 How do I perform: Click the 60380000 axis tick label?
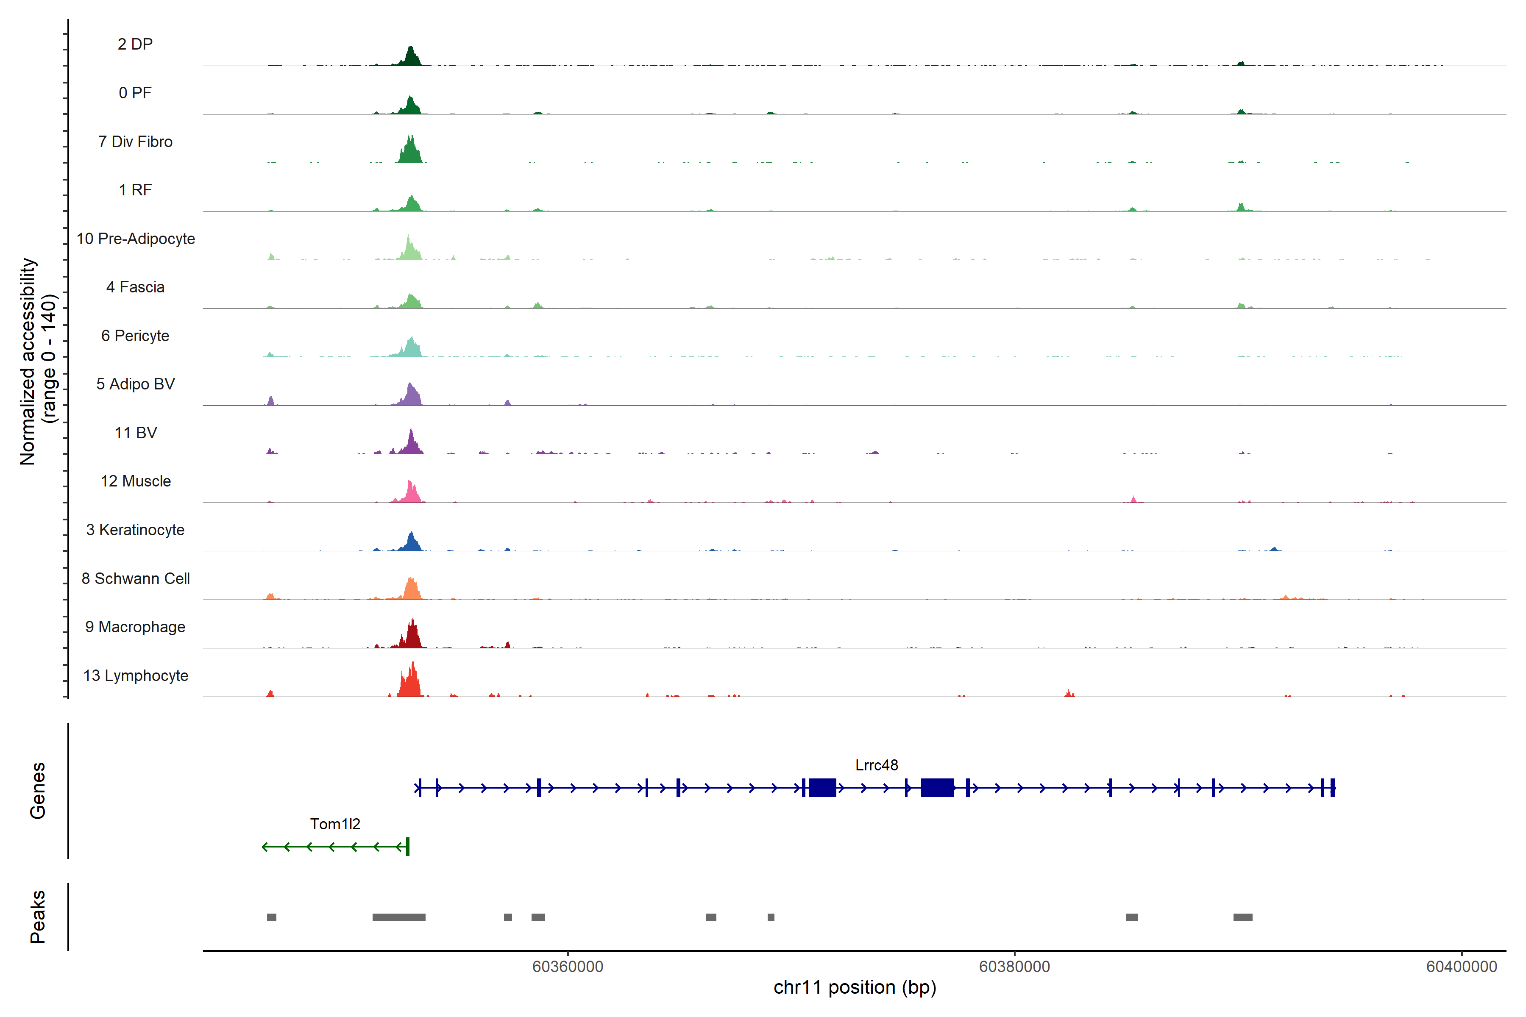[x=1014, y=967]
